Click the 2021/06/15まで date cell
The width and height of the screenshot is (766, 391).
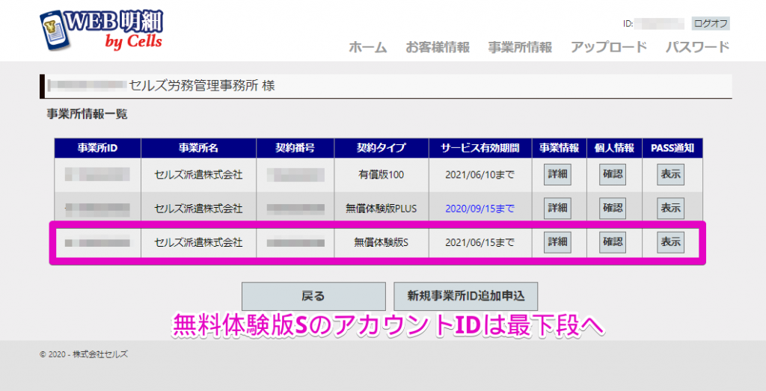(480, 242)
